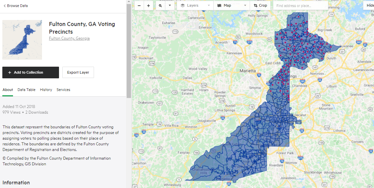The image size is (374, 188).
Task: Click the Find address or place field
Action: (x=300, y=6)
